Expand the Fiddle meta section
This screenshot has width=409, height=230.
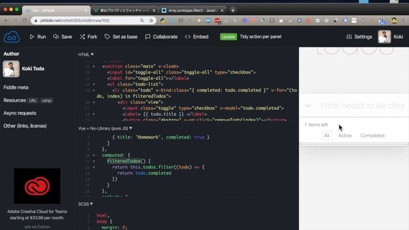[x=16, y=88]
